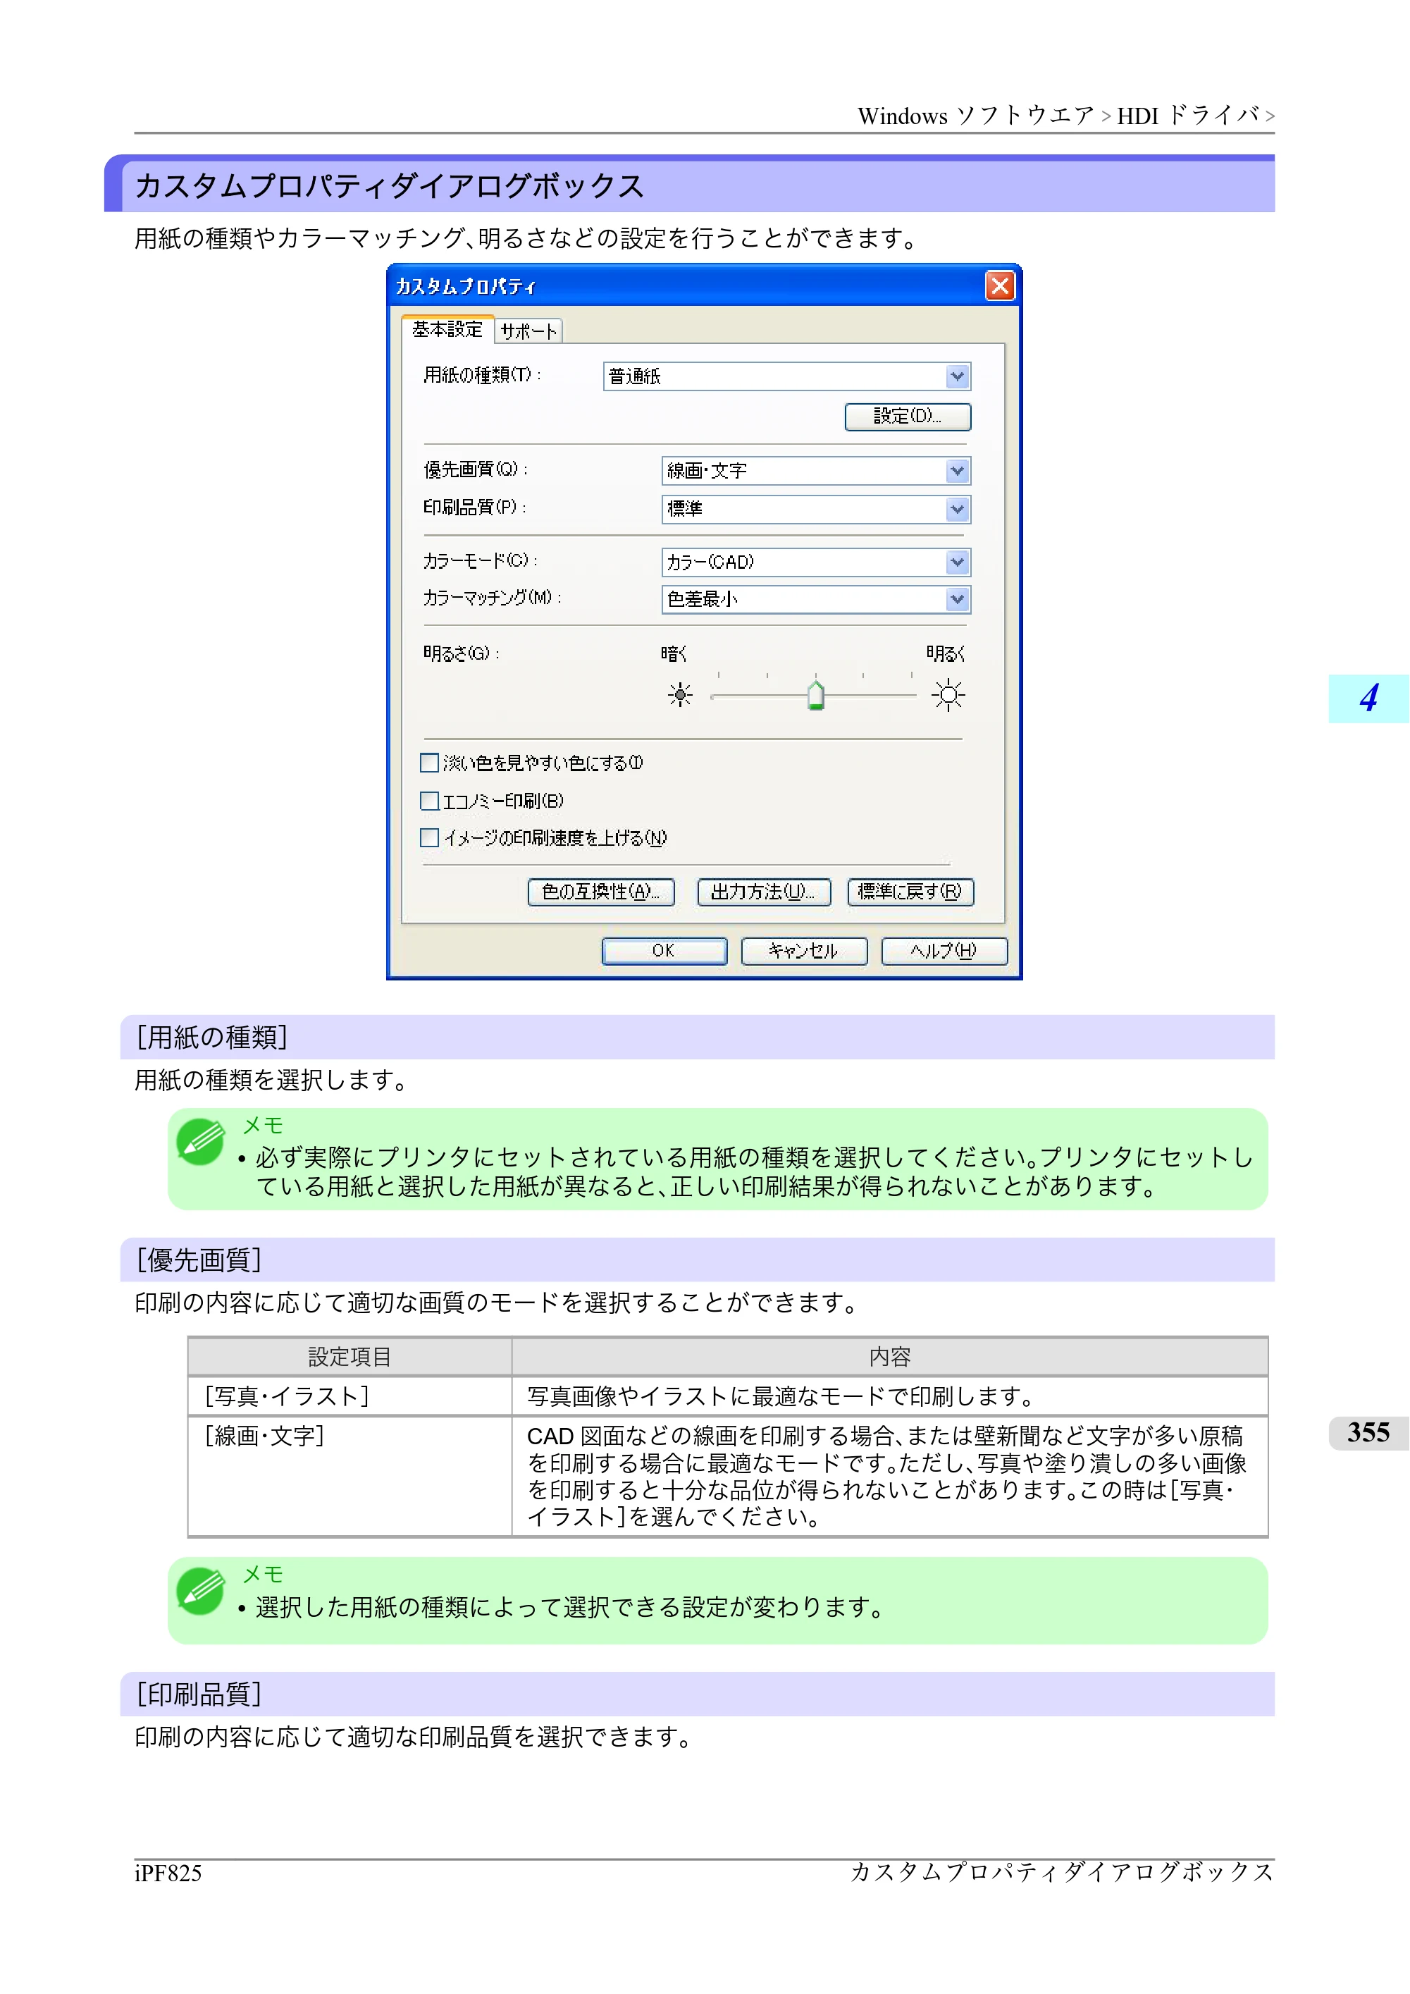The image size is (1410, 1994).
Task: Open help with ヘルプ(H) button
Action: point(944,951)
